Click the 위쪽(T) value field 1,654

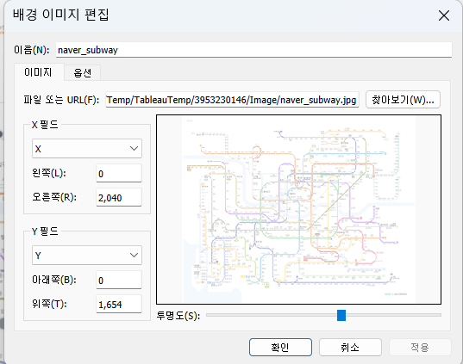(x=119, y=304)
